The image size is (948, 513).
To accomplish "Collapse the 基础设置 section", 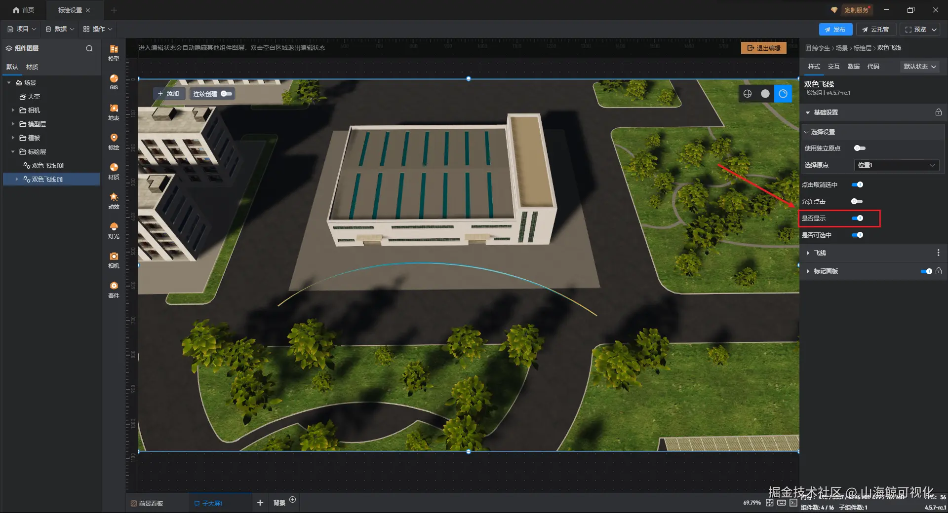I will [x=808, y=112].
